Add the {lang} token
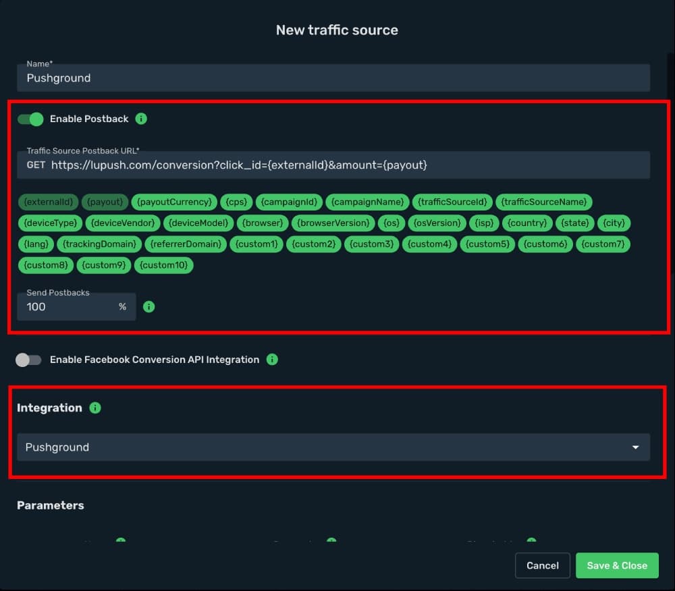The width and height of the screenshot is (675, 591). coord(36,244)
